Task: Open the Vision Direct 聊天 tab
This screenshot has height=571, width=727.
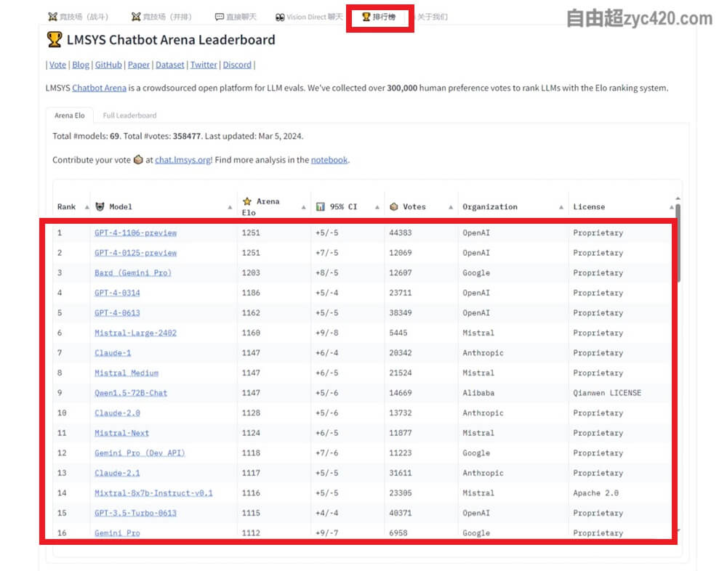Action: pos(309,17)
